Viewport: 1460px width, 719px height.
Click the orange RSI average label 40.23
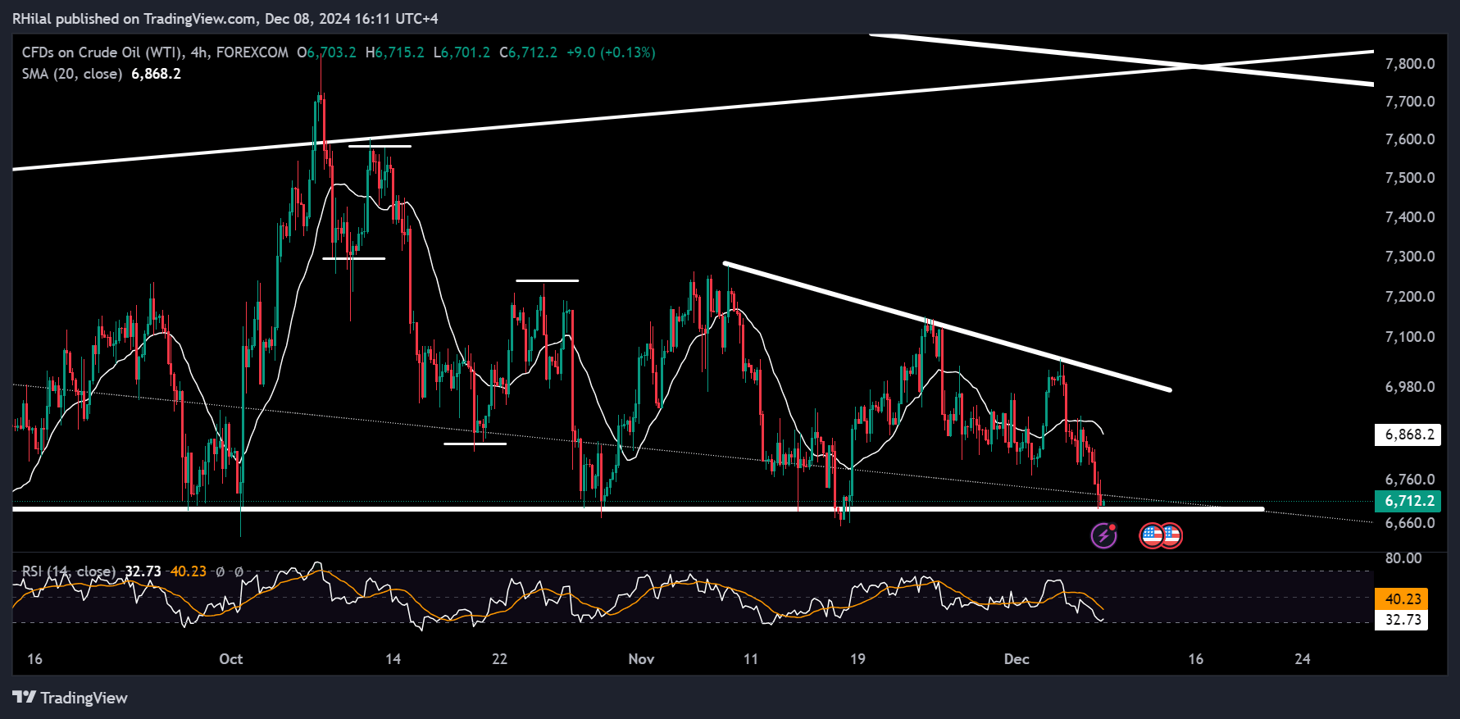point(1403,599)
